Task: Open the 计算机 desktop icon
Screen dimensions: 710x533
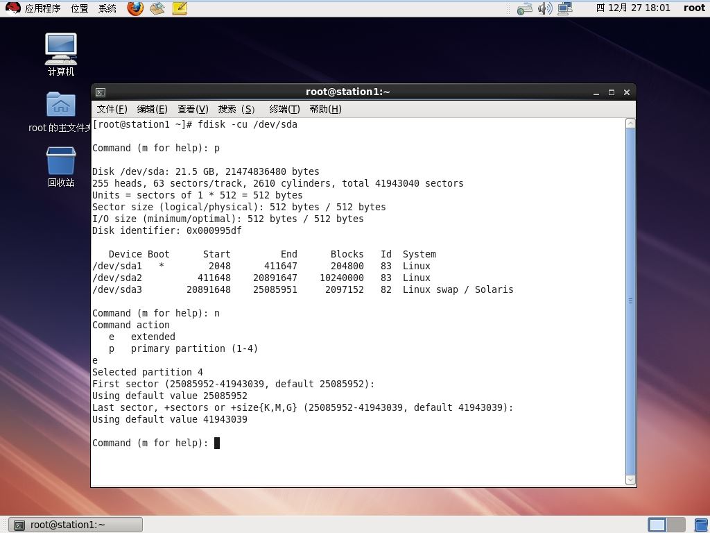Action: [61, 54]
